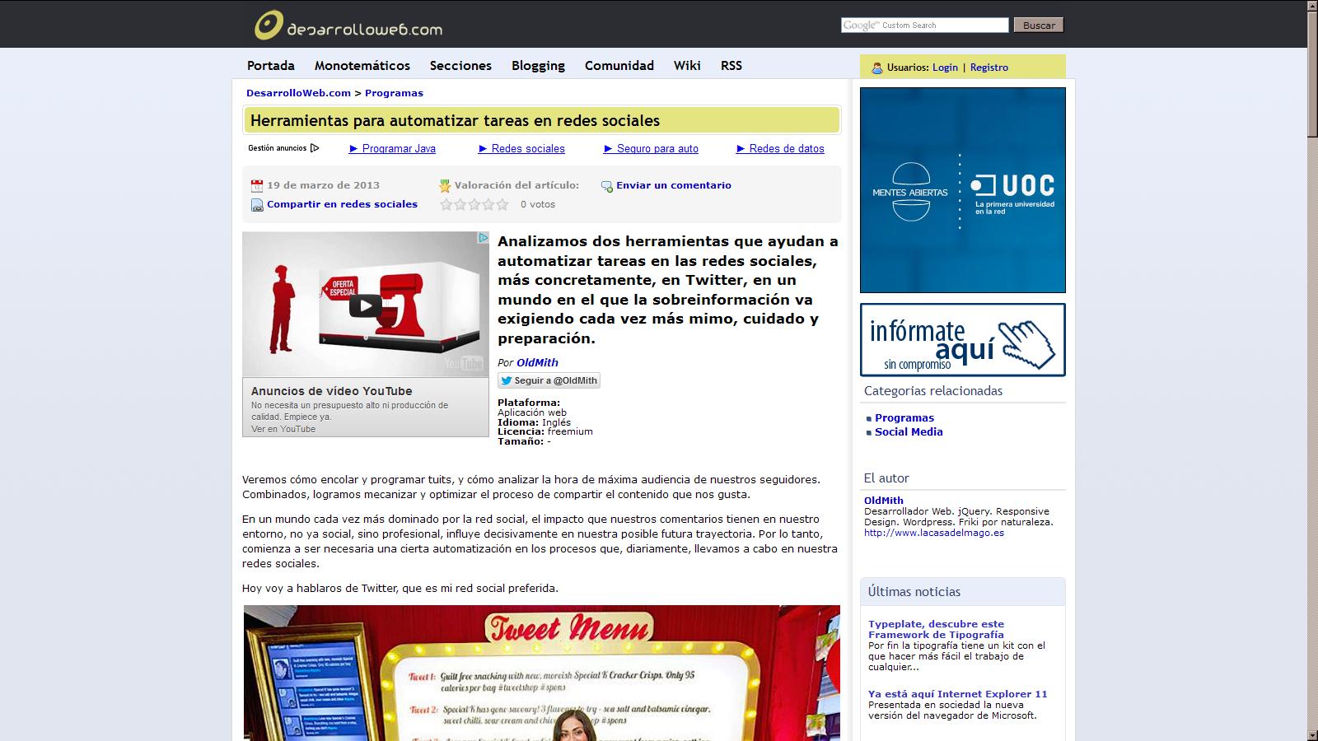Open the Login link

pyautogui.click(x=945, y=68)
